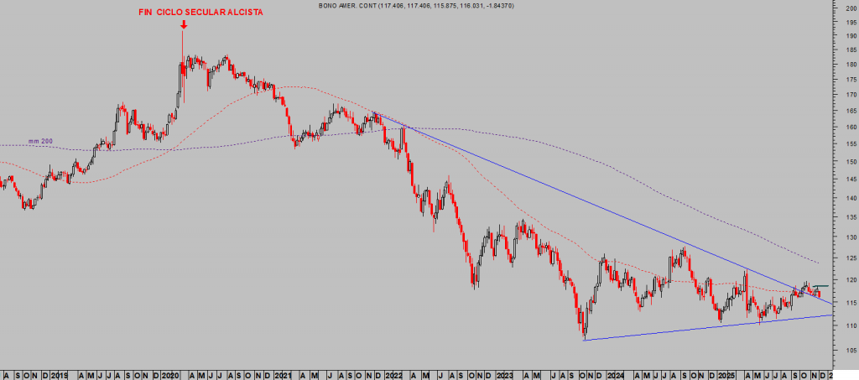Click 2024 on the time axis
This screenshot has height=380, width=859.
[617, 372]
